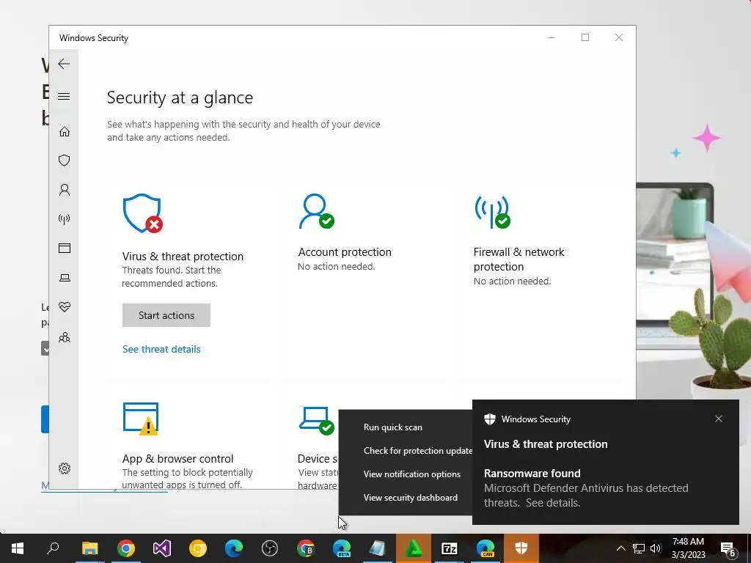Dismiss the Ransomware found notification
Viewport: 751px width, 563px height.
pyautogui.click(x=719, y=419)
